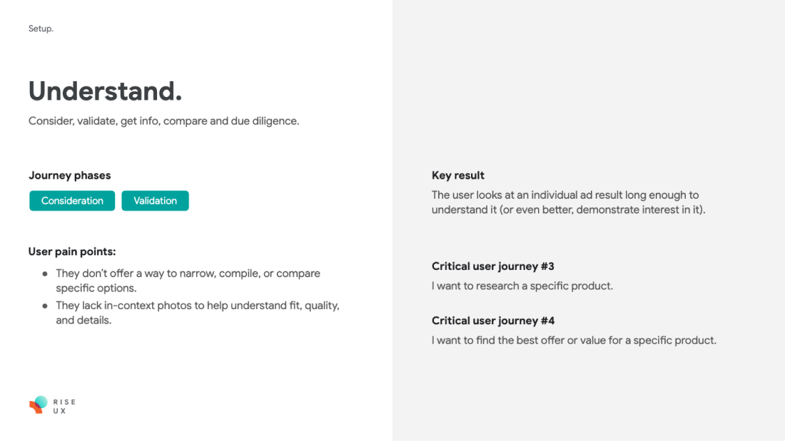The height and width of the screenshot is (441, 785).
Task: Select the Understand. main heading
Action: (x=105, y=91)
